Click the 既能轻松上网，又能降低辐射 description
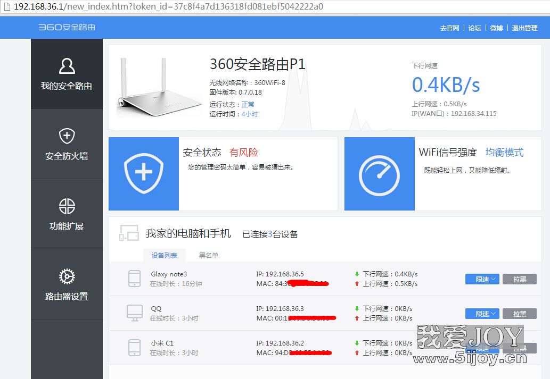 [467, 171]
